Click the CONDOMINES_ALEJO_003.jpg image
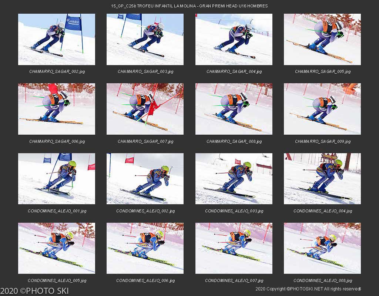This screenshot has height=296, width=379. tap(234, 179)
